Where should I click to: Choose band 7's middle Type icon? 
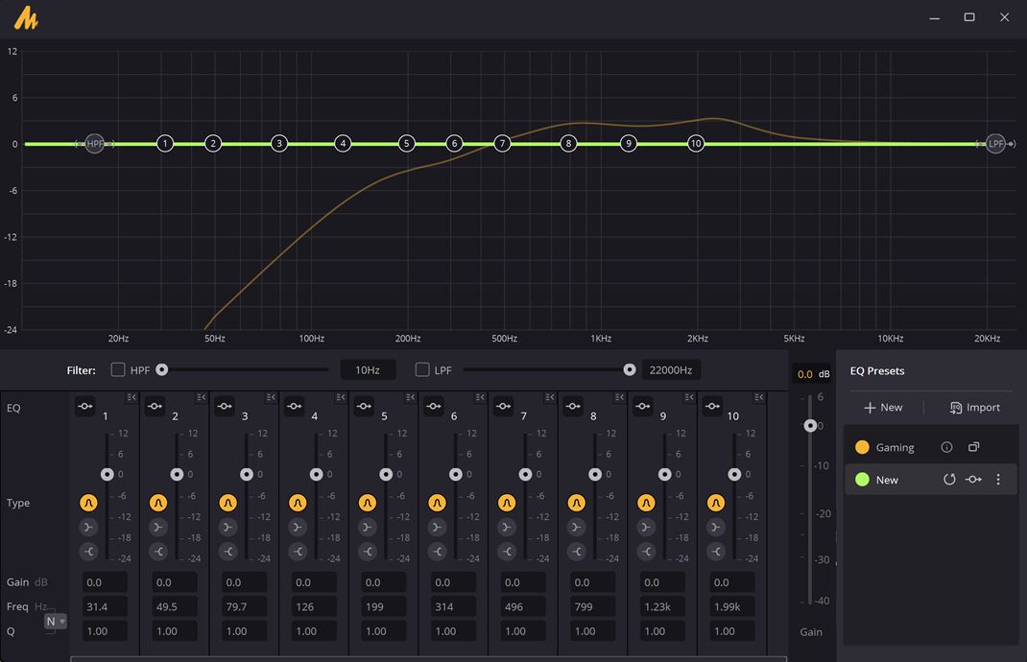[506, 527]
